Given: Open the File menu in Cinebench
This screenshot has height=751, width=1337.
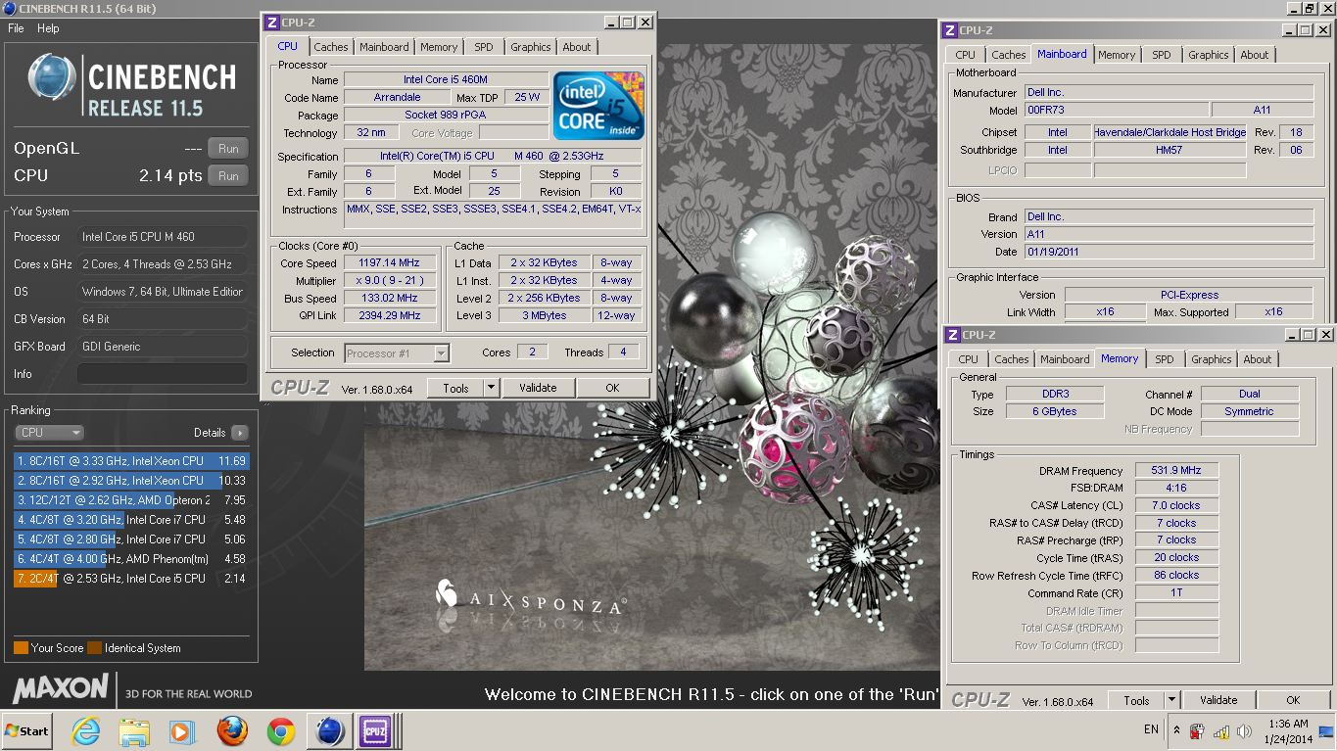Looking at the screenshot, I should pos(16,28).
